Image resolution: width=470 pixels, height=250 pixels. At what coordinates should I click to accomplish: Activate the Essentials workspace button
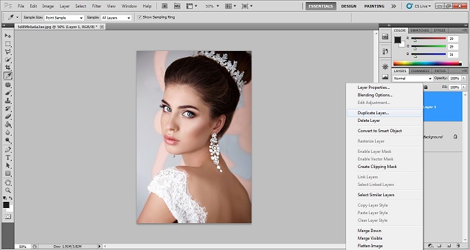pos(321,6)
